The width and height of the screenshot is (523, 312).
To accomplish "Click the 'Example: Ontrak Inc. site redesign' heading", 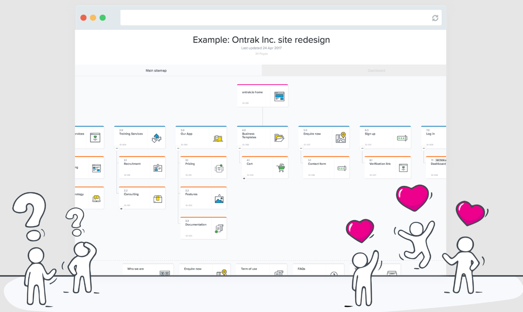I will point(261,40).
